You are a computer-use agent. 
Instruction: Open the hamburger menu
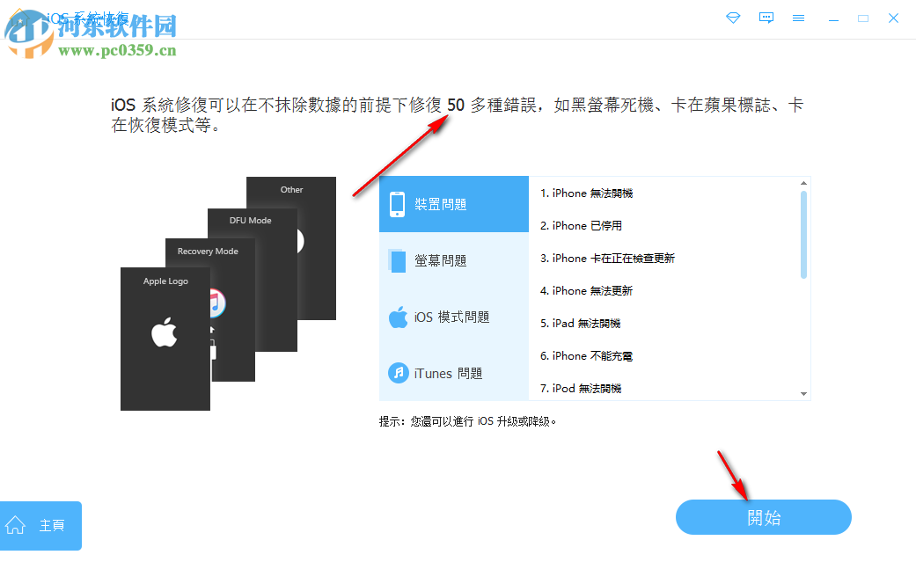pos(799,18)
